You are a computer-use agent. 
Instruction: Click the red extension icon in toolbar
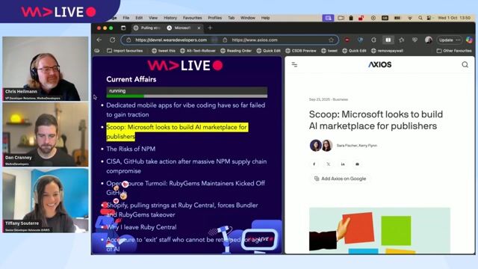tap(347, 40)
